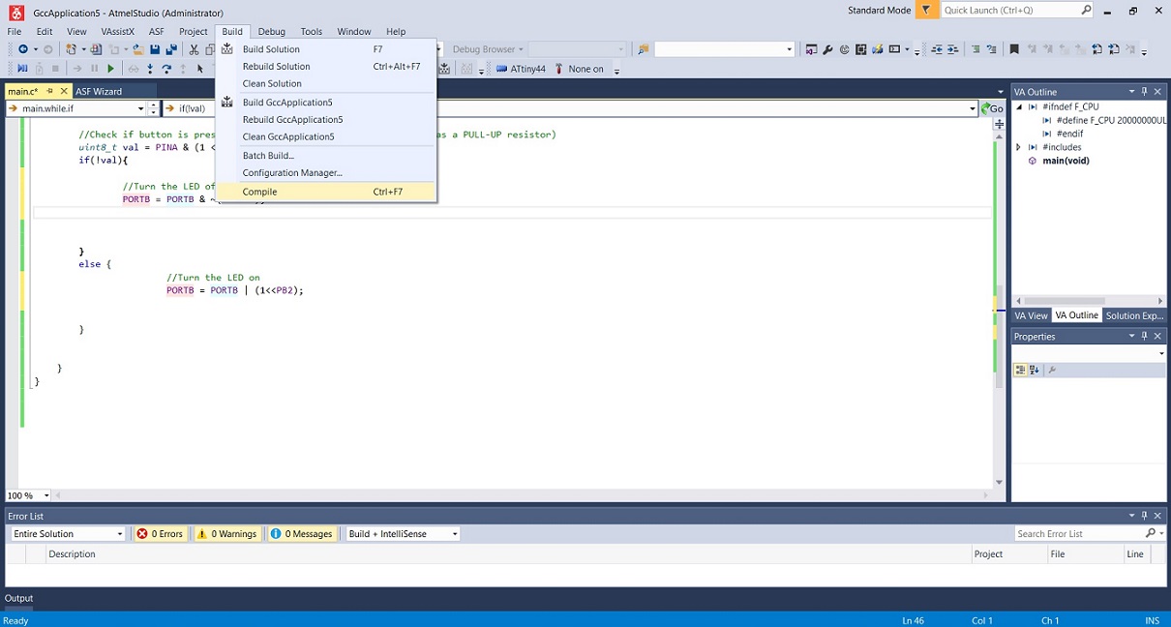Screen dimensions: 1171x627
Task: Click the Quick Launch search field
Action: pyautogui.click(x=1009, y=10)
